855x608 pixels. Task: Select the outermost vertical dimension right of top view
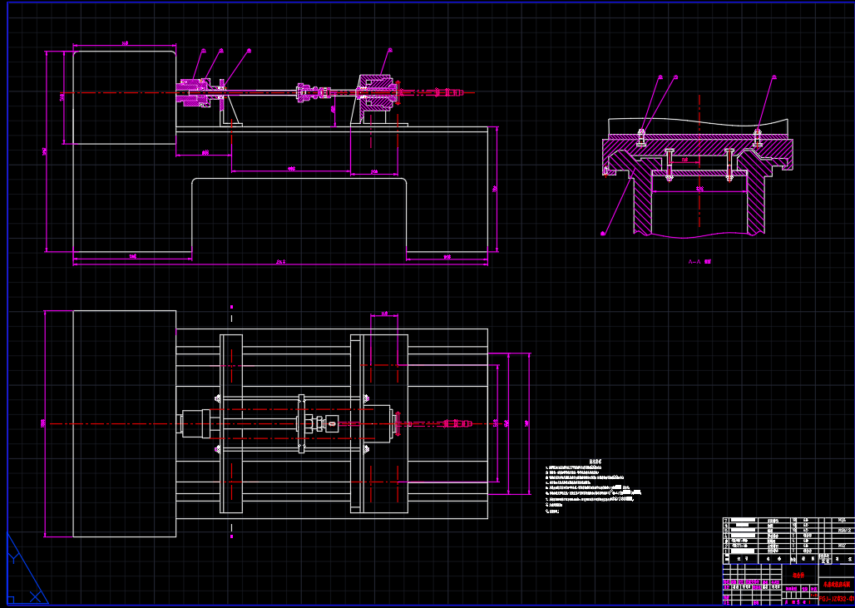(x=530, y=423)
